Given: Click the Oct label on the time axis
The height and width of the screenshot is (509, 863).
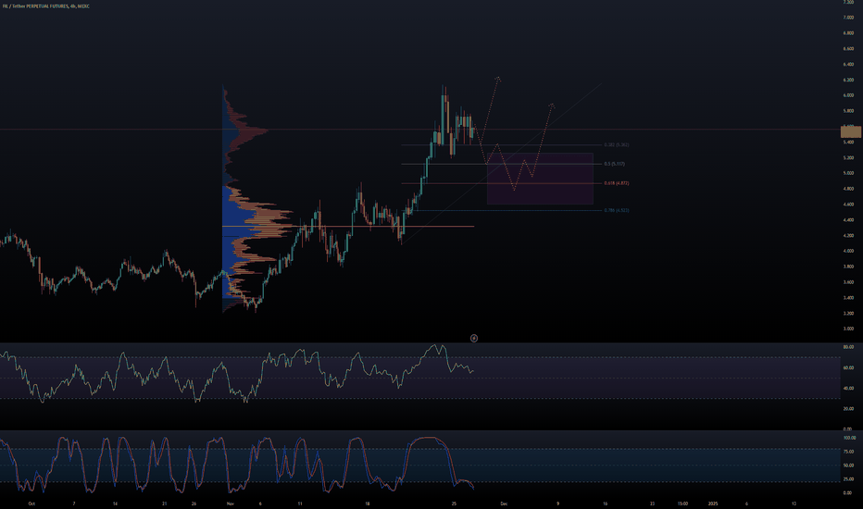Looking at the screenshot, I should tap(31, 503).
